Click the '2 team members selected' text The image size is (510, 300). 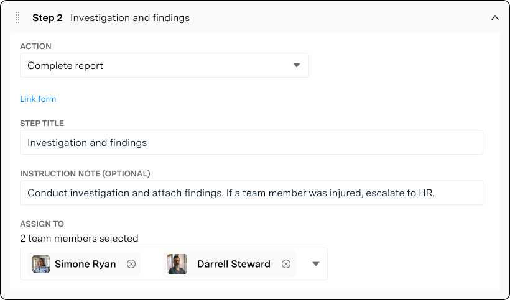pos(79,239)
